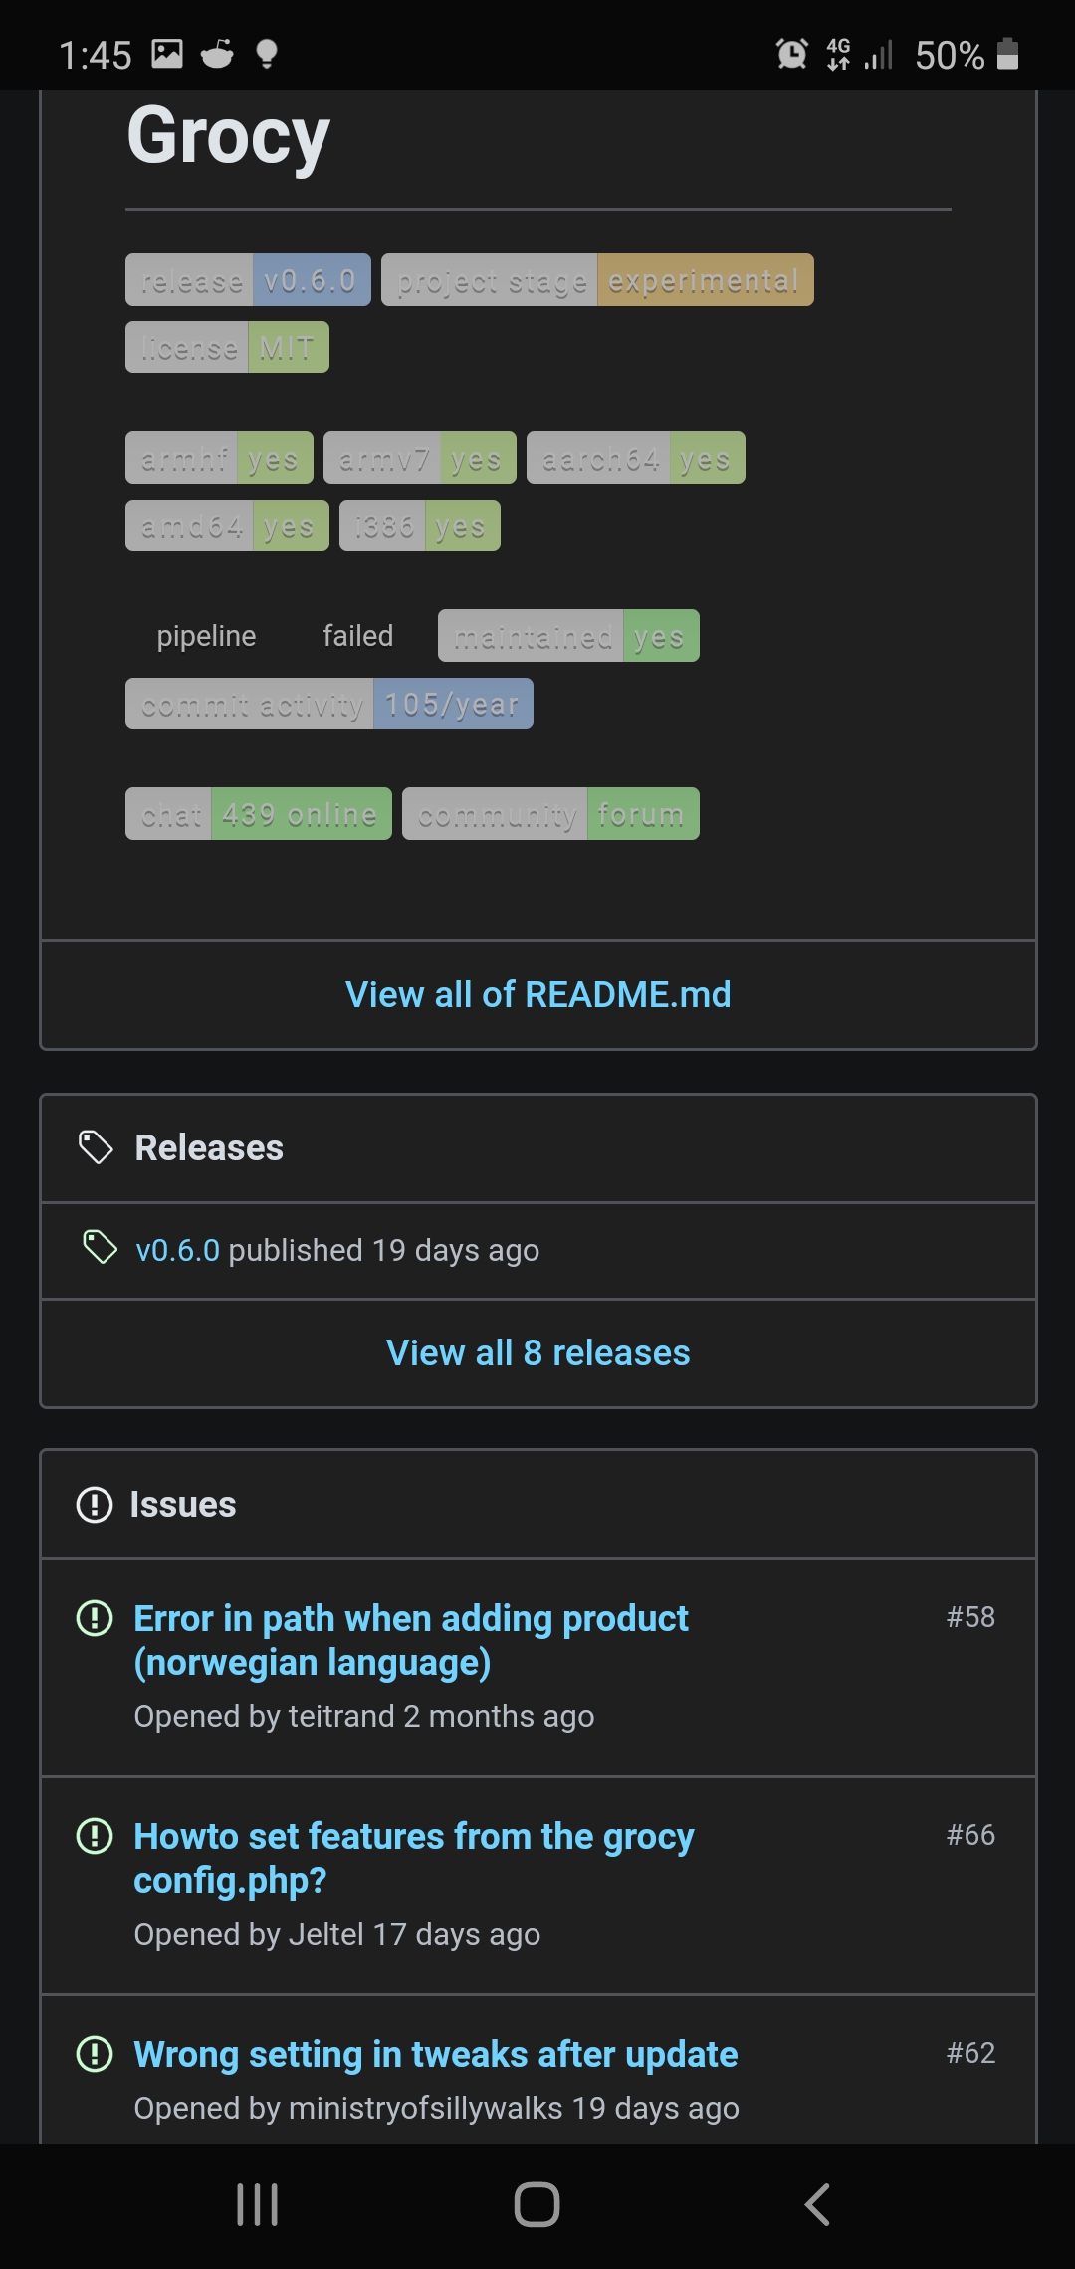Screen dimensions: 1075x2269
Task: Open issue Howto set features from grocy config.php
Action: 413,1857
